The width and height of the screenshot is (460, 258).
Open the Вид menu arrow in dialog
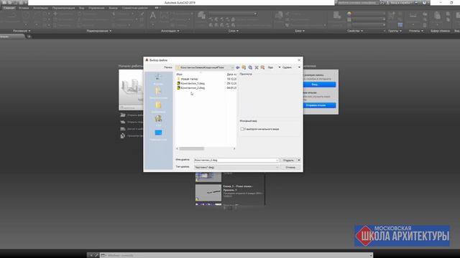point(280,67)
